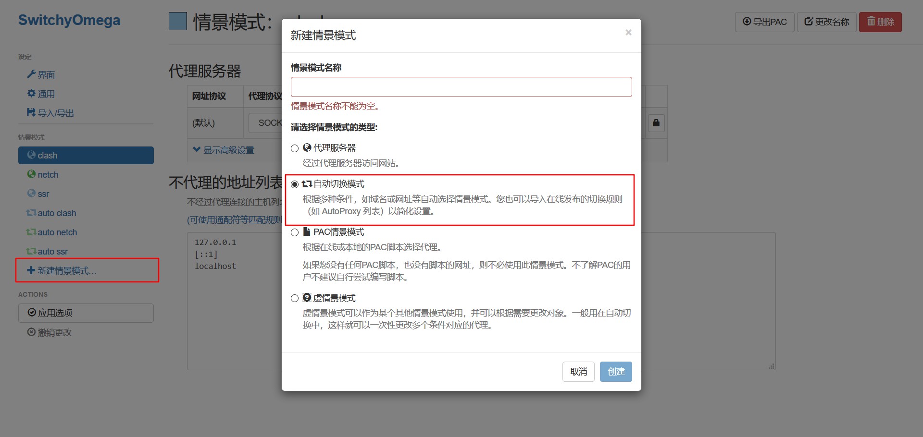This screenshot has height=437, width=923.
Task: Click the globe icon beside 代理服务器 option
Action: tap(307, 147)
